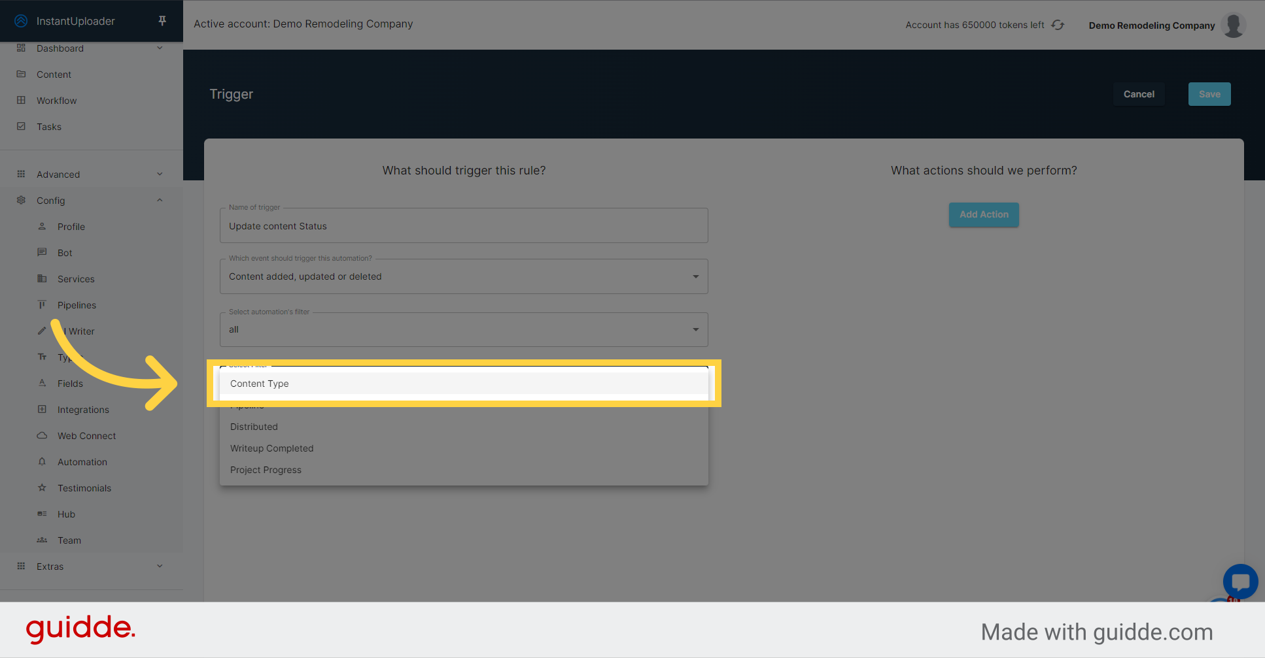Refresh the account token count icon
This screenshot has width=1265, height=658.
tap(1058, 24)
